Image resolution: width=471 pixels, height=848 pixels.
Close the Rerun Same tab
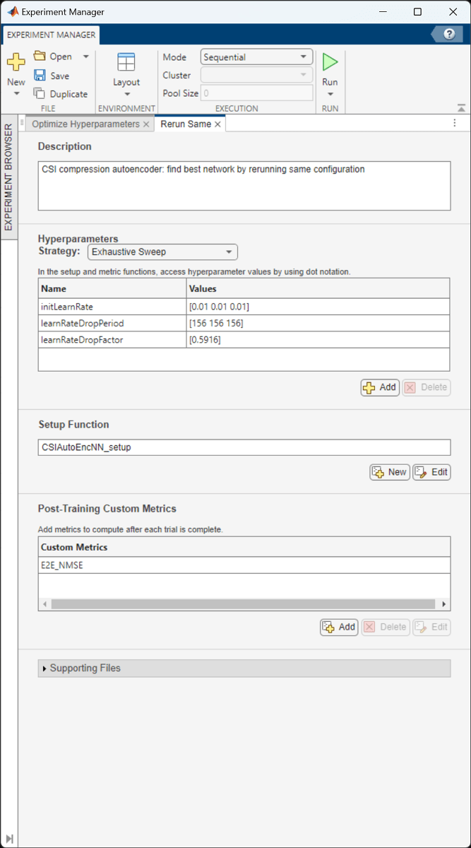click(x=218, y=124)
